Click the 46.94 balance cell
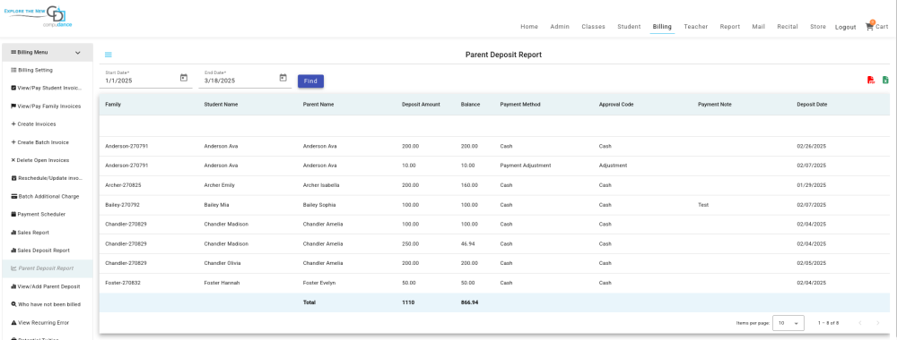The image size is (897, 340). [x=467, y=243]
